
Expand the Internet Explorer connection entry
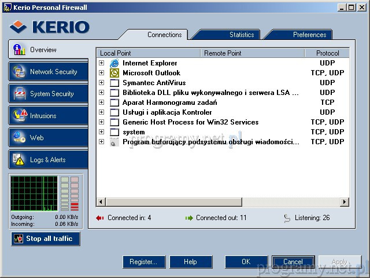tap(102, 63)
